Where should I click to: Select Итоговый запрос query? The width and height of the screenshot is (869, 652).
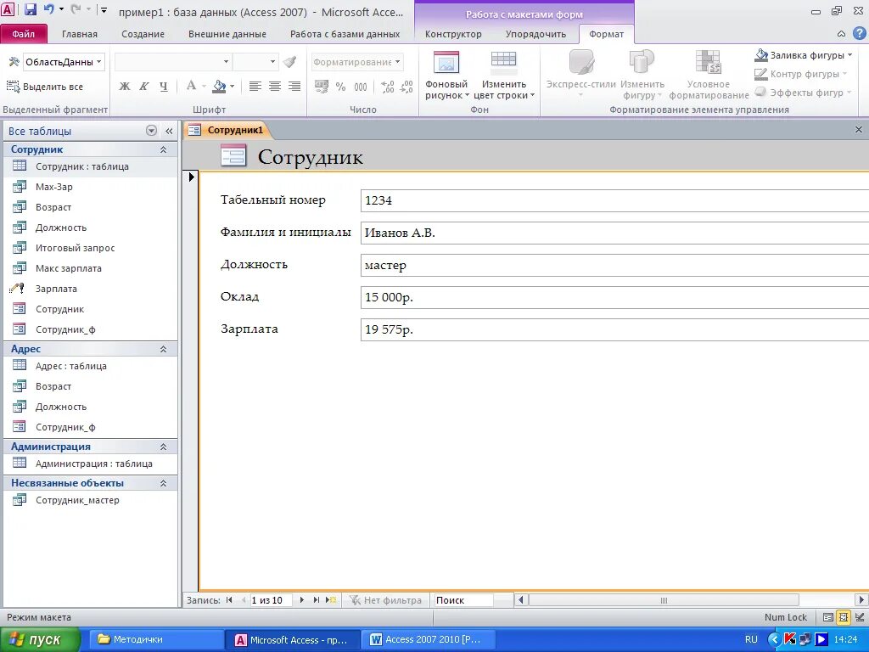coord(90,248)
